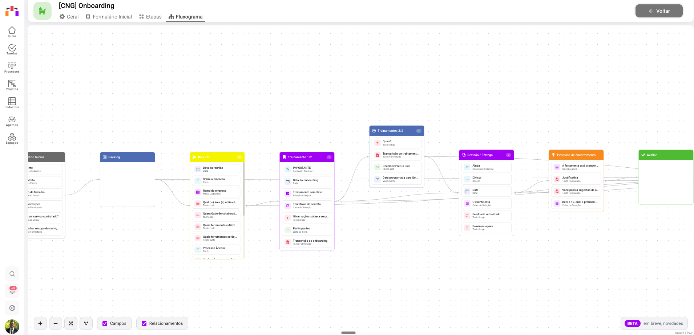Click the 'Participantes' list field
694x335 pixels.
pyautogui.click(x=307, y=230)
